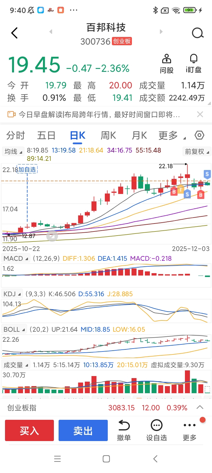Tap the battery indicator icon
The width and height of the screenshot is (212, 473).
[190, 10]
